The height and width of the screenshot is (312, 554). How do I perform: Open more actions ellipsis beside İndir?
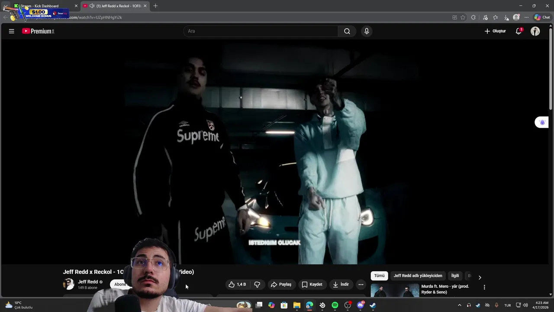click(x=361, y=285)
